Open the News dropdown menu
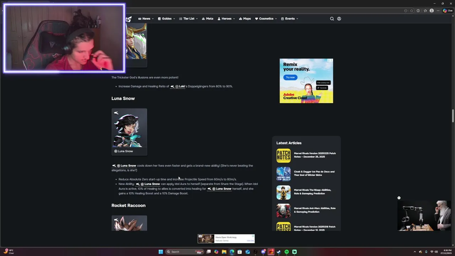Viewport: 455px width, 256px height. click(146, 18)
